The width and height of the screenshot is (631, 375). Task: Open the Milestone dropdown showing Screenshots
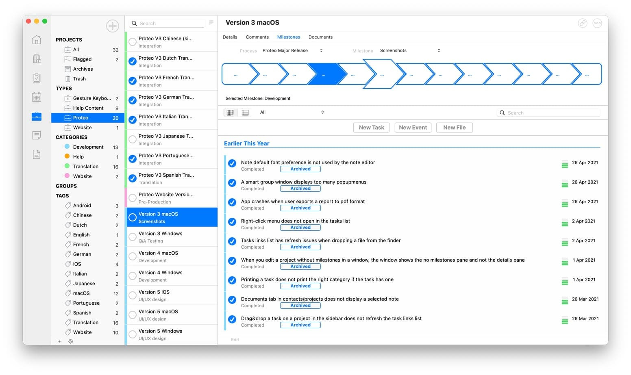[x=410, y=50]
